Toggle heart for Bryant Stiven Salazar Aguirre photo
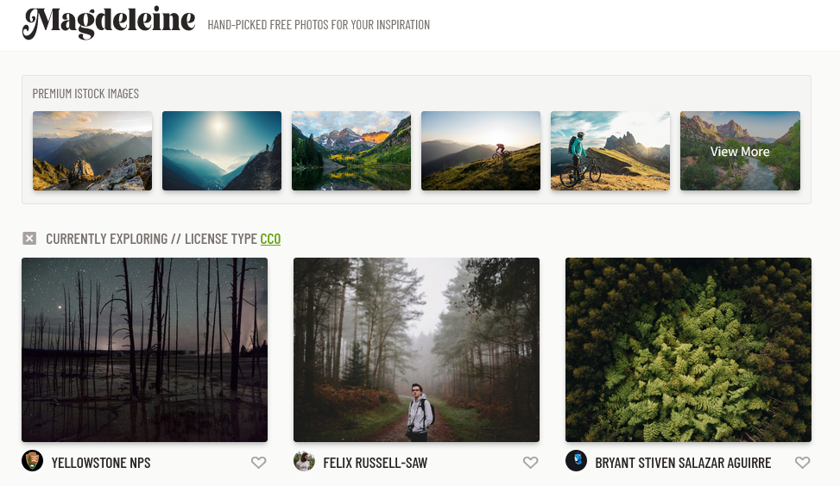The image size is (840, 486). click(x=803, y=463)
